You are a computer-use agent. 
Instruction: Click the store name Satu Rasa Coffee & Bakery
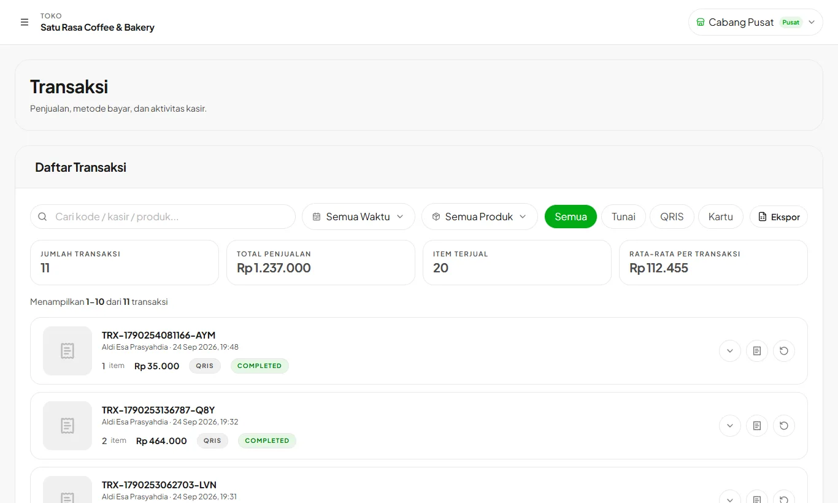(x=98, y=28)
